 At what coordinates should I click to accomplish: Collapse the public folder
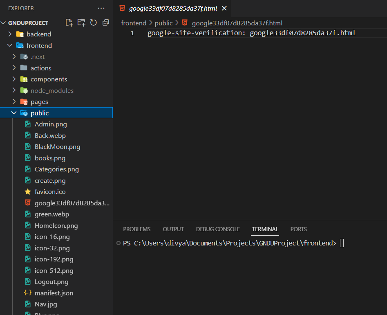click(40, 113)
